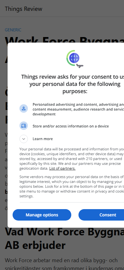Click the devices icon beside Store information

[x=24, y=126]
